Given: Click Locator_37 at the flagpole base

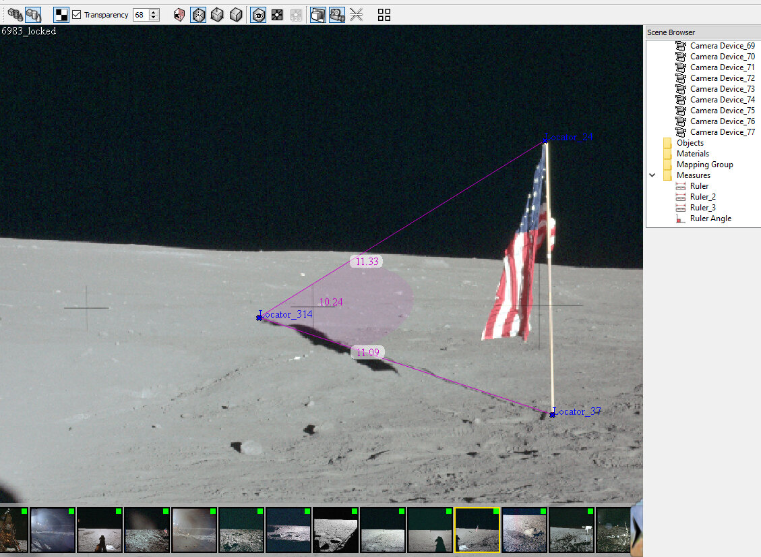Looking at the screenshot, I should [x=552, y=415].
